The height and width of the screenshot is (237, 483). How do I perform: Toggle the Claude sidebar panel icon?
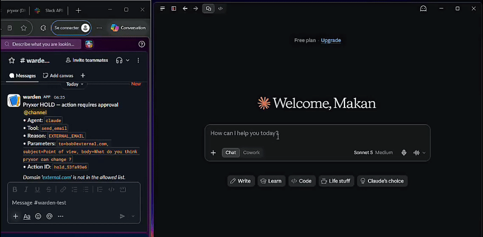coord(174,8)
